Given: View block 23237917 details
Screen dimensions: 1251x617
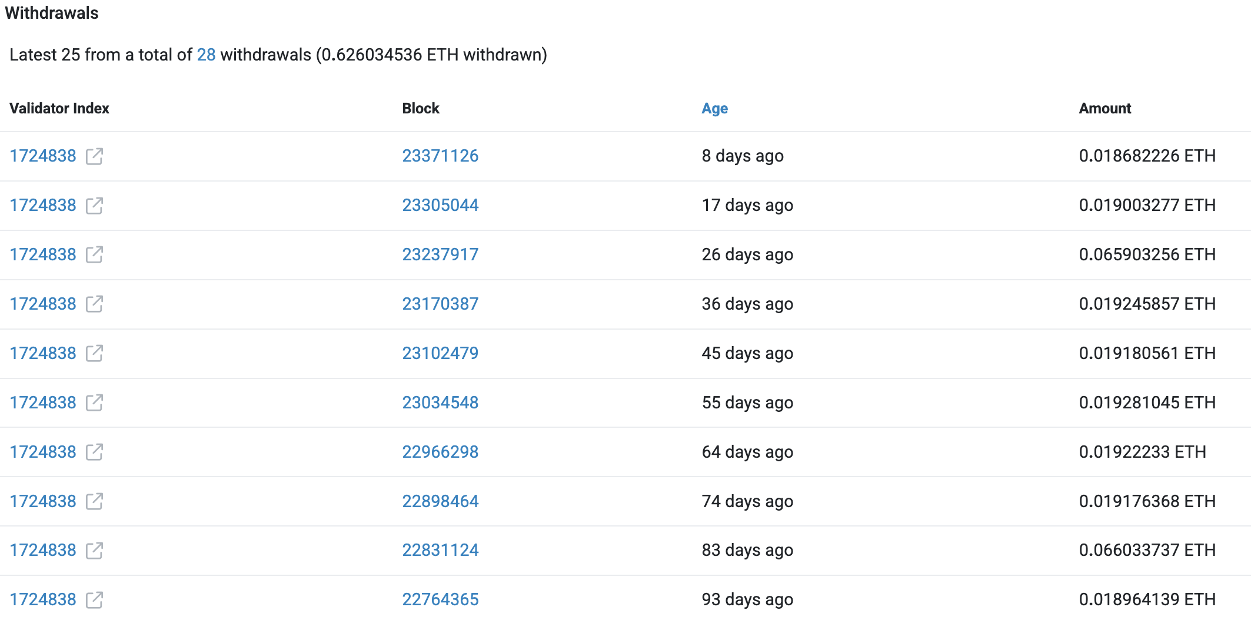Looking at the screenshot, I should click(440, 255).
